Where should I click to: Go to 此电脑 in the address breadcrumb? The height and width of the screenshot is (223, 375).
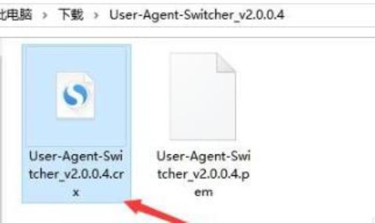[x=16, y=15]
